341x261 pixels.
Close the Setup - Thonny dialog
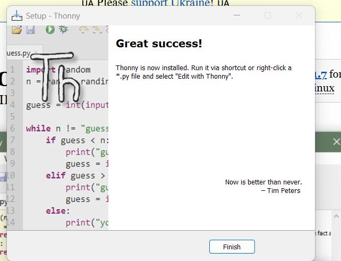(x=299, y=15)
